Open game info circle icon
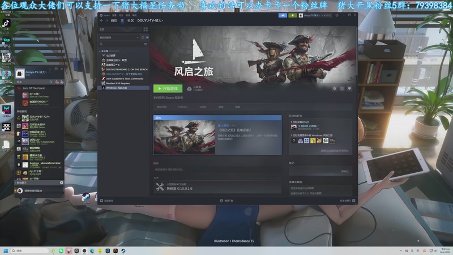Screen dimensions: 453x255 (342, 88)
